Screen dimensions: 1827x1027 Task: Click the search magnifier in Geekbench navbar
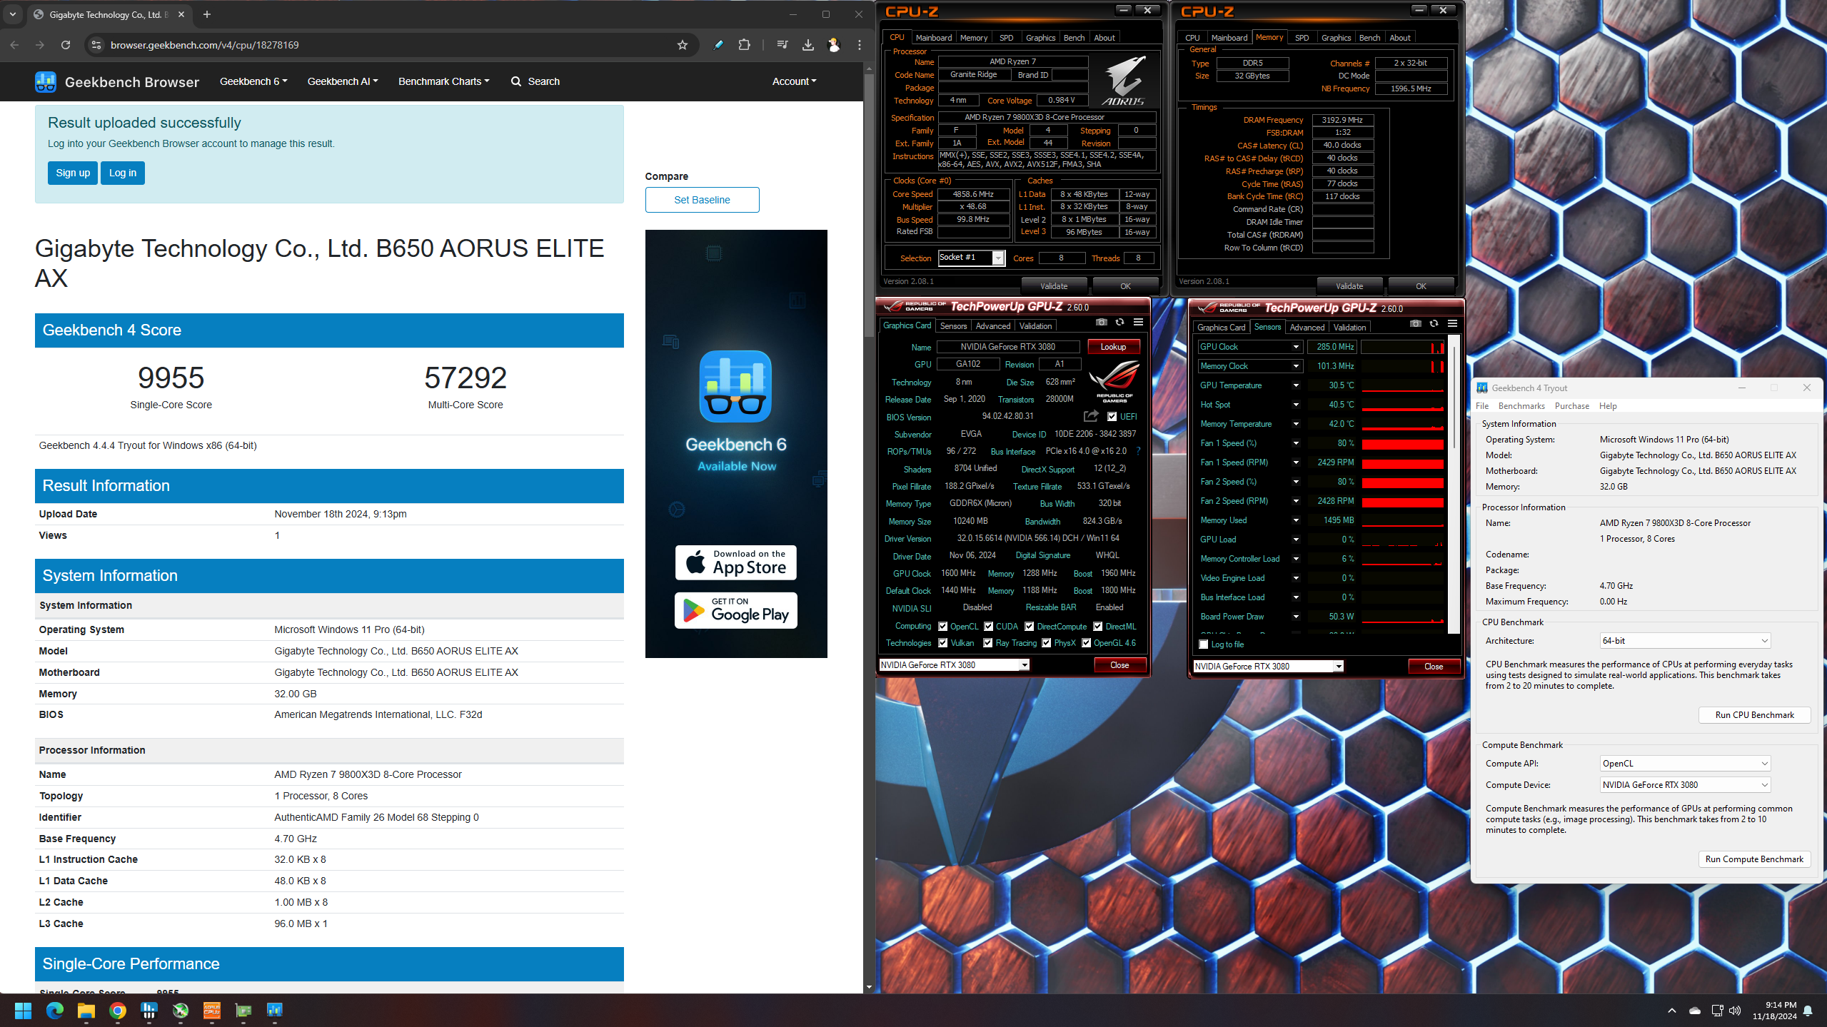(515, 81)
